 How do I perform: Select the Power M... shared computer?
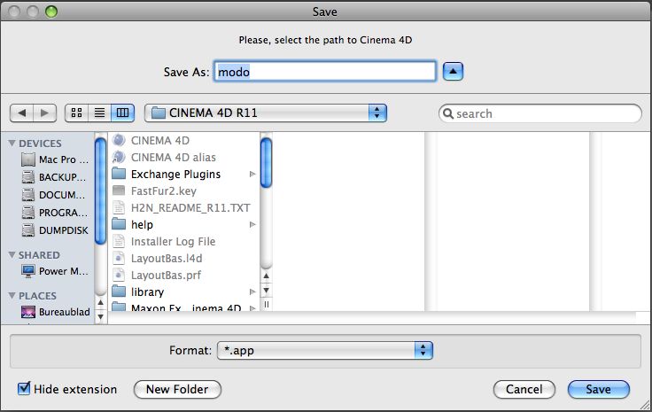tap(54, 271)
